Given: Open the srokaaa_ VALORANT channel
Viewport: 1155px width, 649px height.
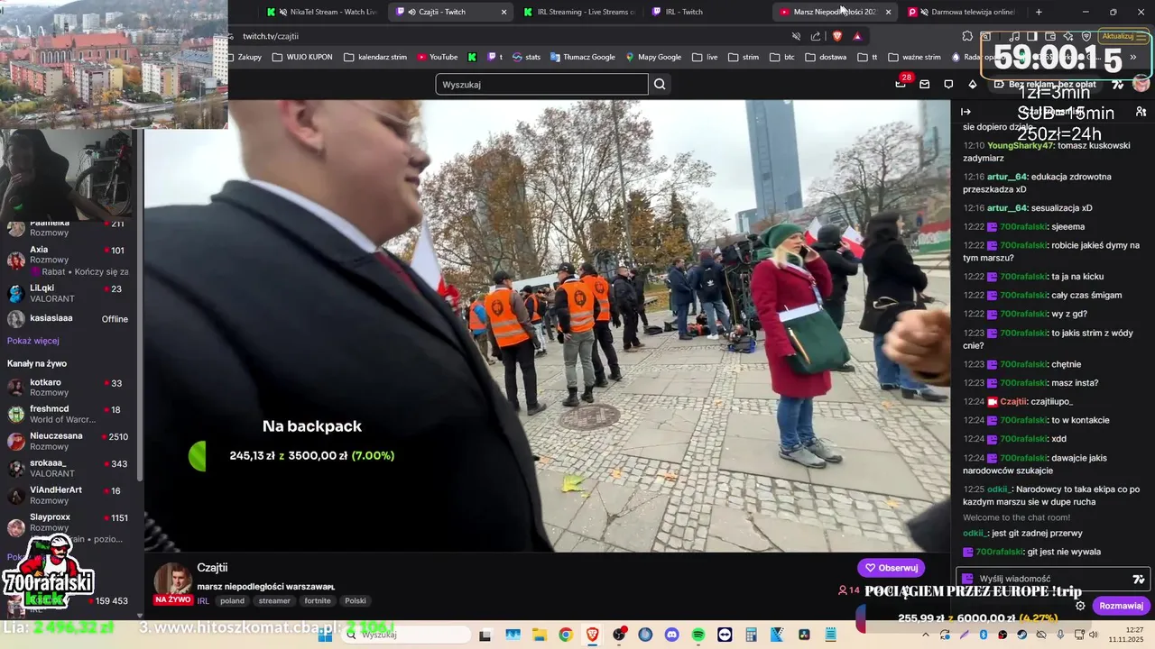Looking at the screenshot, I should point(70,469).
